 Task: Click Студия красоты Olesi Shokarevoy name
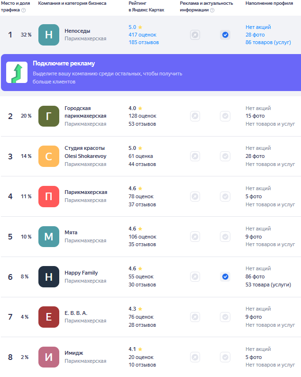click(x=85, y=152)
